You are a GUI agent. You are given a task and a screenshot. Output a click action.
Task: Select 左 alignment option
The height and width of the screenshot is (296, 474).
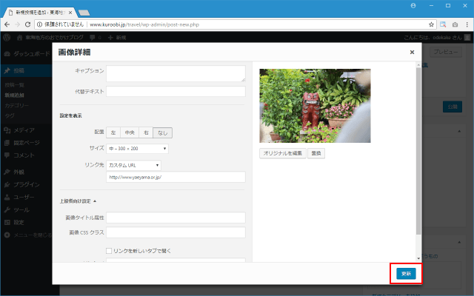(x=113, y=132)
